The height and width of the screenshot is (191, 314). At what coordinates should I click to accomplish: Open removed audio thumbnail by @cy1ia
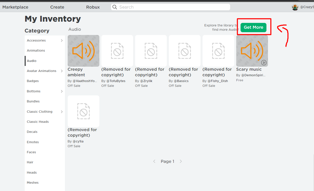(x=84, y=111)
